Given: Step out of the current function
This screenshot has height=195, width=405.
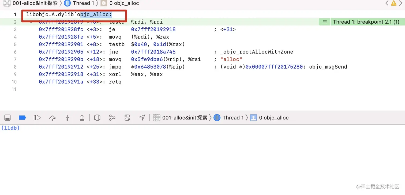Looking at the screenshot, I should coord(82,118).
